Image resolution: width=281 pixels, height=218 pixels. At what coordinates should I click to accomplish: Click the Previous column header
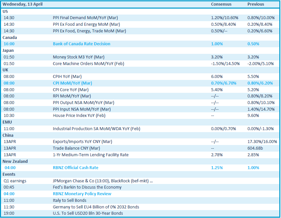coord(256,4)
